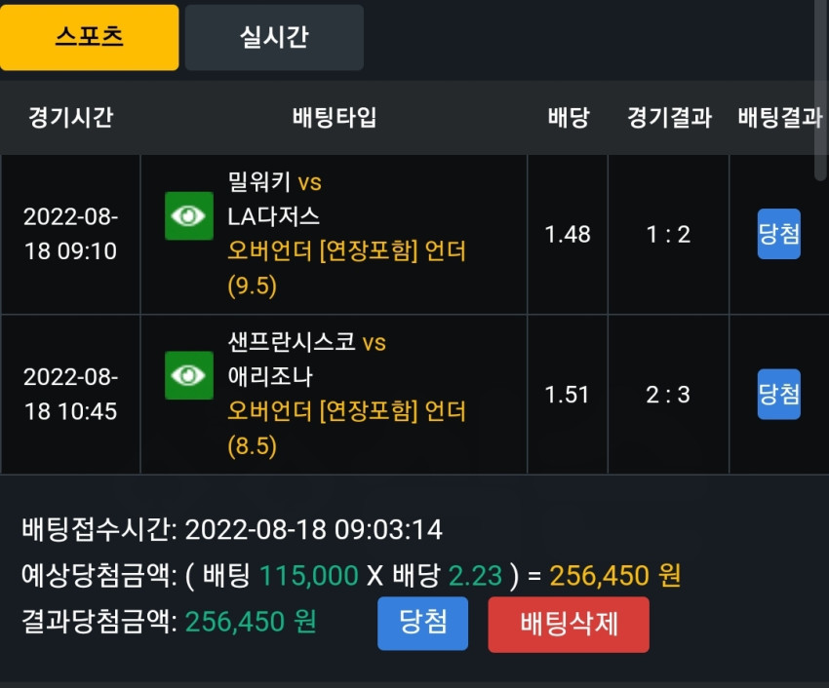Screen dimensions: 829x688
Task: Switch to the 스포츠 tab
Action: [90, 37]
